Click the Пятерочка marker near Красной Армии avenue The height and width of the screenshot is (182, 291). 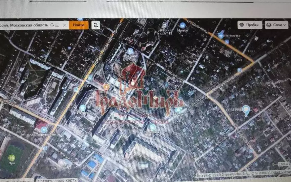pos(82,108)
